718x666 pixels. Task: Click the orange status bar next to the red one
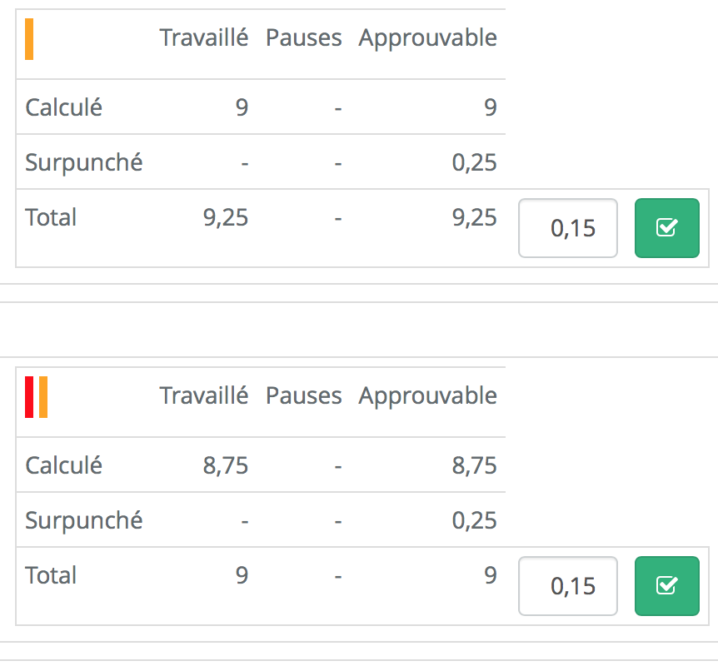[x=43, y=396]
